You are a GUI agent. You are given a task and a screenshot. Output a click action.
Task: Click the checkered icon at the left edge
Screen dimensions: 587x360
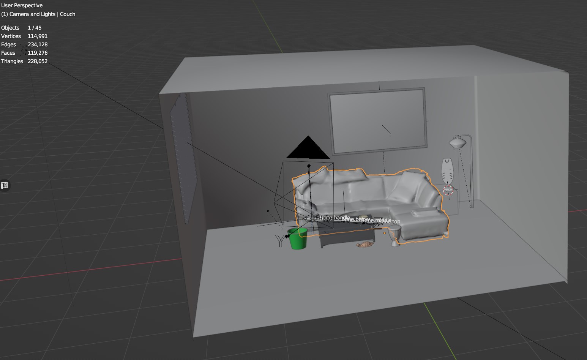click(x=5, y=185)
